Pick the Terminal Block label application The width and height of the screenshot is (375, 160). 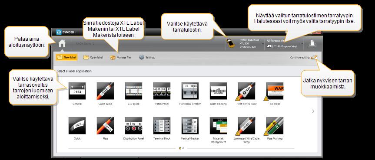pyautogui.click(x=162, y=126)
